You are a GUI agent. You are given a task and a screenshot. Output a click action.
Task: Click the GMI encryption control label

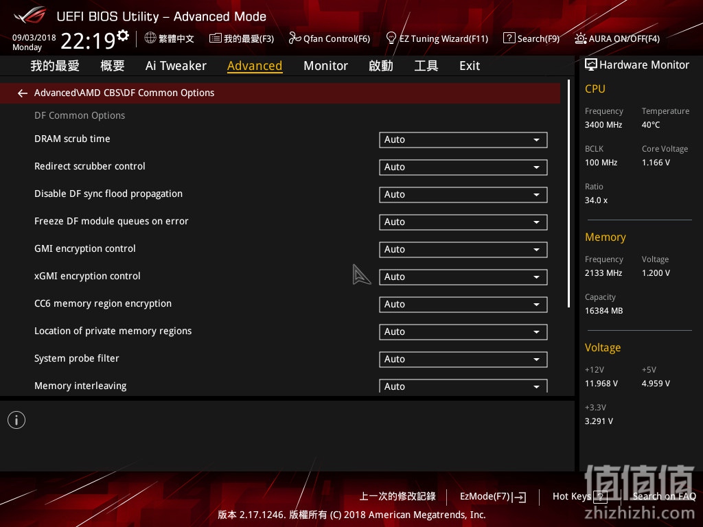point(84,248)
